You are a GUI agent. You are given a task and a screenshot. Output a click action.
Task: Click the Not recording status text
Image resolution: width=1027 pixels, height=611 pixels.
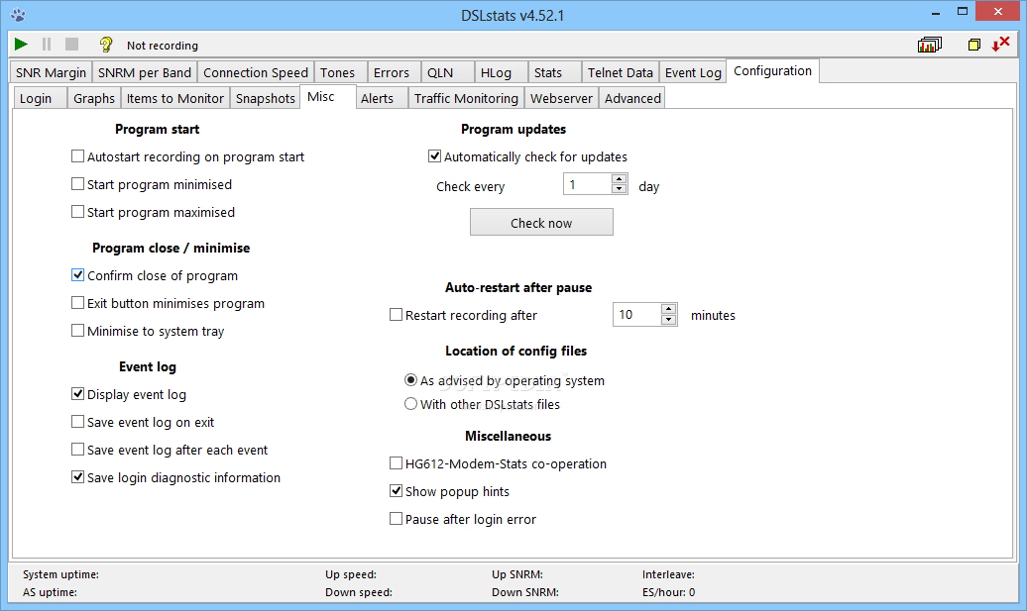[163, 46]
